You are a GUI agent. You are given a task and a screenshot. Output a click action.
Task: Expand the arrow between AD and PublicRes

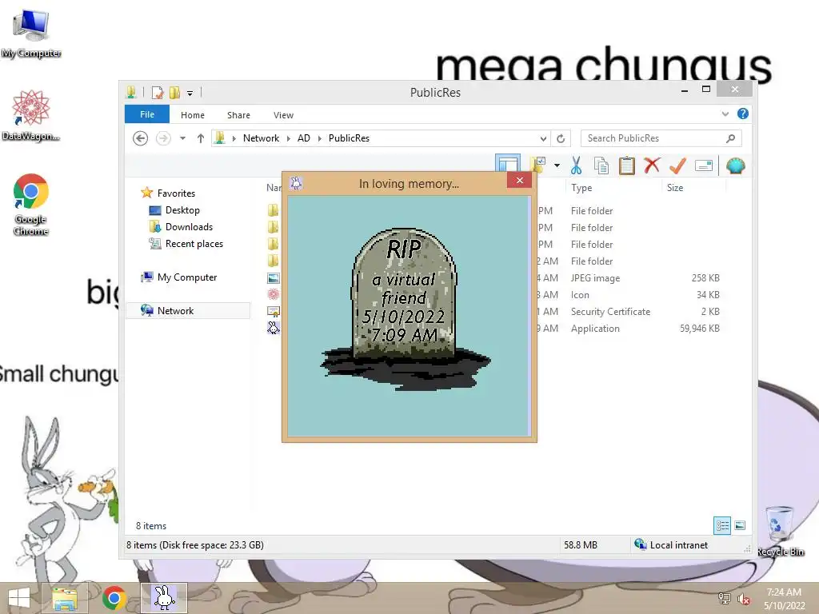click(320, 138)
